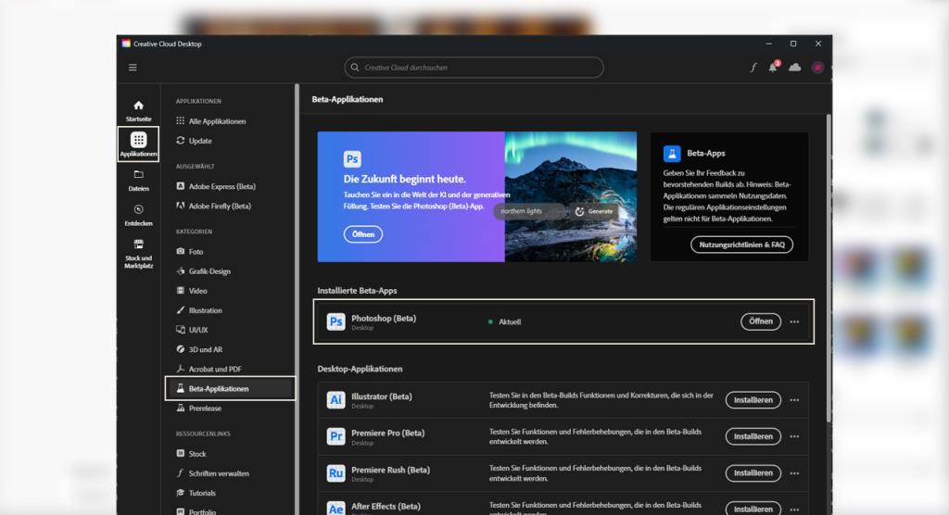Open the Update section
Viewport: 949px width, 515px height.
(x=194, y=141)
